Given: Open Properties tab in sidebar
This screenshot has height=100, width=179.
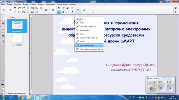Looking at the screenshot, I should [3, 36].
